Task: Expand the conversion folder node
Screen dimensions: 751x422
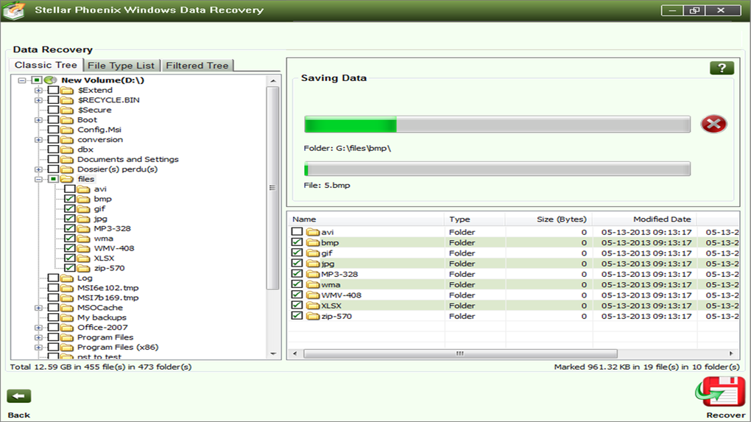Action: 38,140
